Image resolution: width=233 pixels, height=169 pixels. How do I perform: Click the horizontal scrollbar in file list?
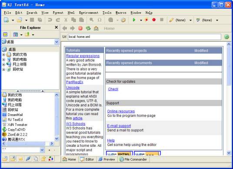tap(28, 144)
